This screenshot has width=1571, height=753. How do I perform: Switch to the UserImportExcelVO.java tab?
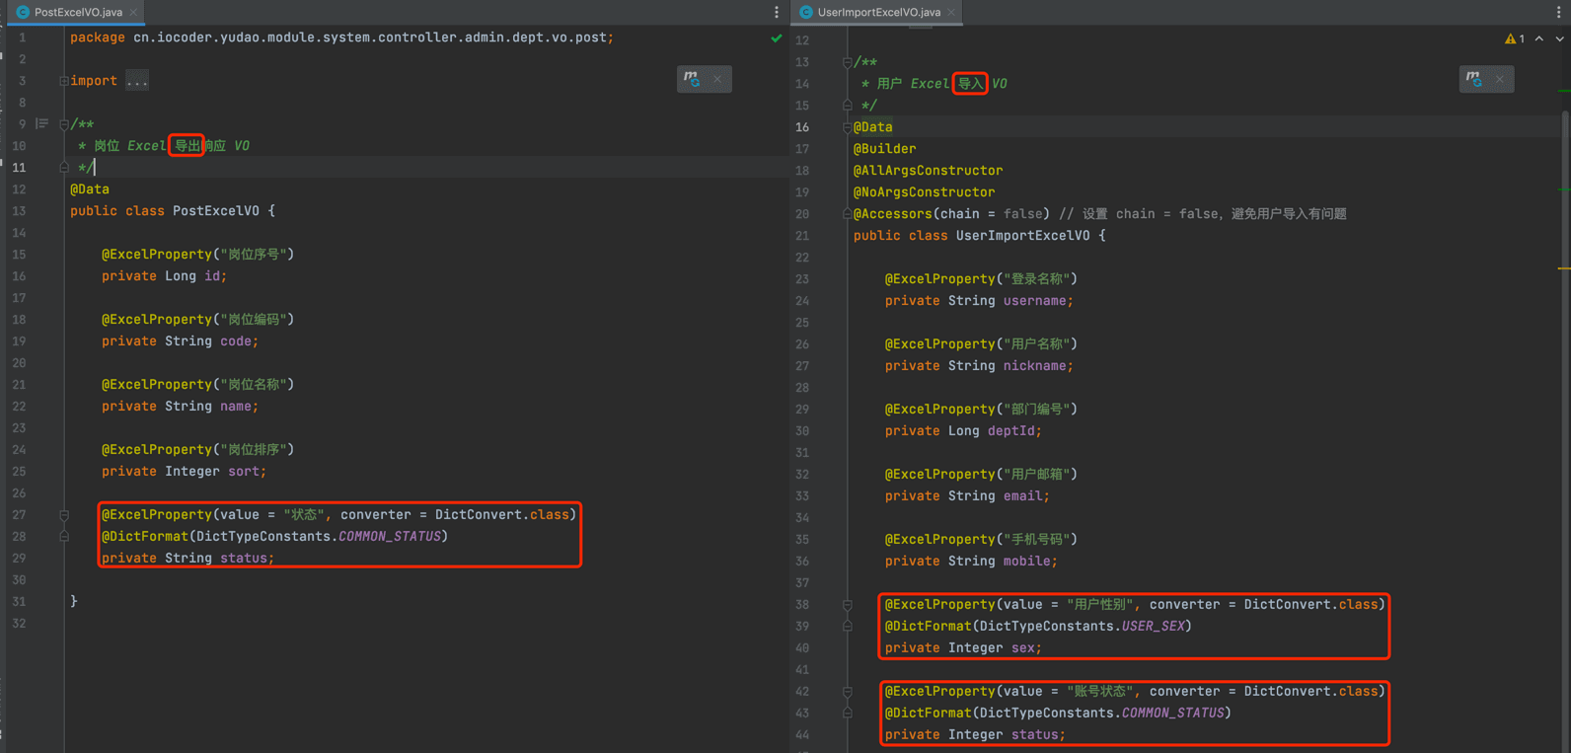coord(878,12)
